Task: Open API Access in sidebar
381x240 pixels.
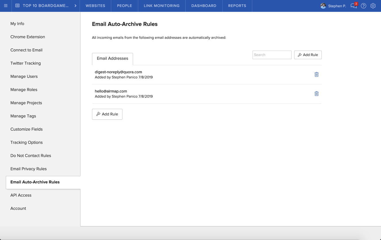Action: (x=21, y=195)
